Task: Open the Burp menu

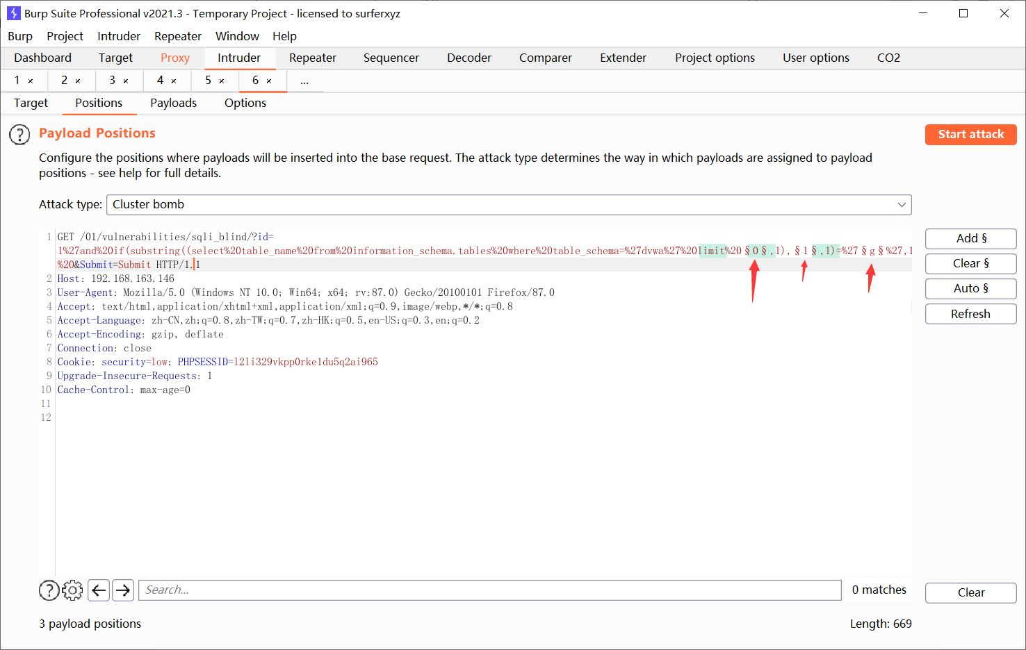Action: coord(20,36)
